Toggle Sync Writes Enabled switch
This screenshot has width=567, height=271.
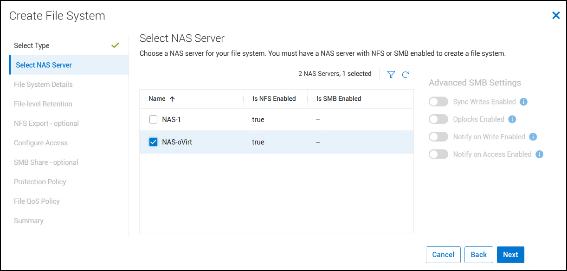438,102
